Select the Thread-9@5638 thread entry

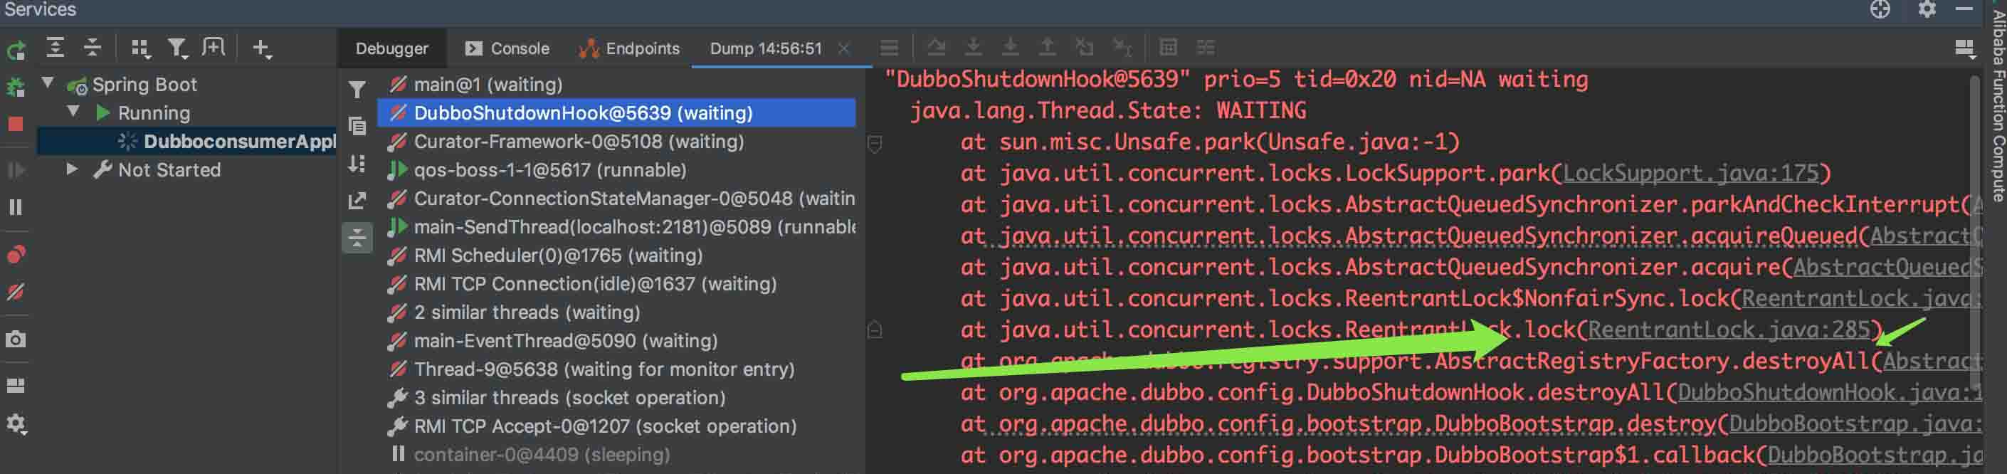pyautogui.click(x=603, y=369)
